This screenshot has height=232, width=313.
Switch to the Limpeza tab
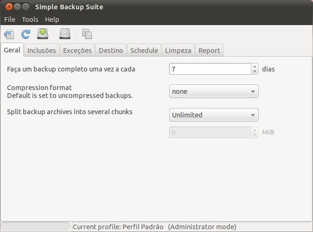(178, 51)
